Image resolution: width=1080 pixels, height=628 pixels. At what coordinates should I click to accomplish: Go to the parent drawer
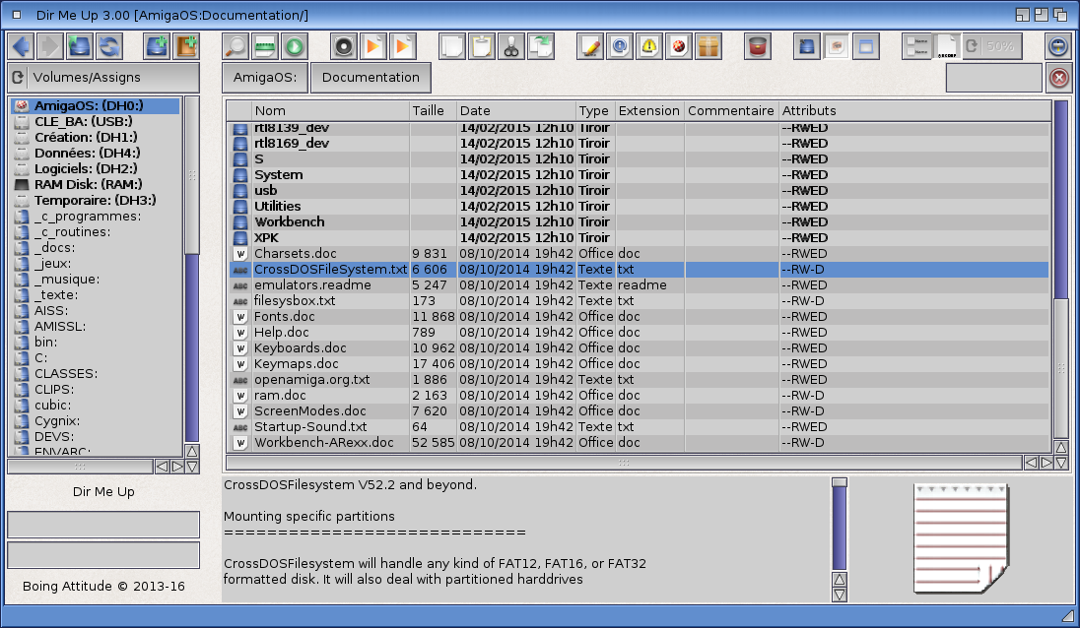[x=80, y=46]
